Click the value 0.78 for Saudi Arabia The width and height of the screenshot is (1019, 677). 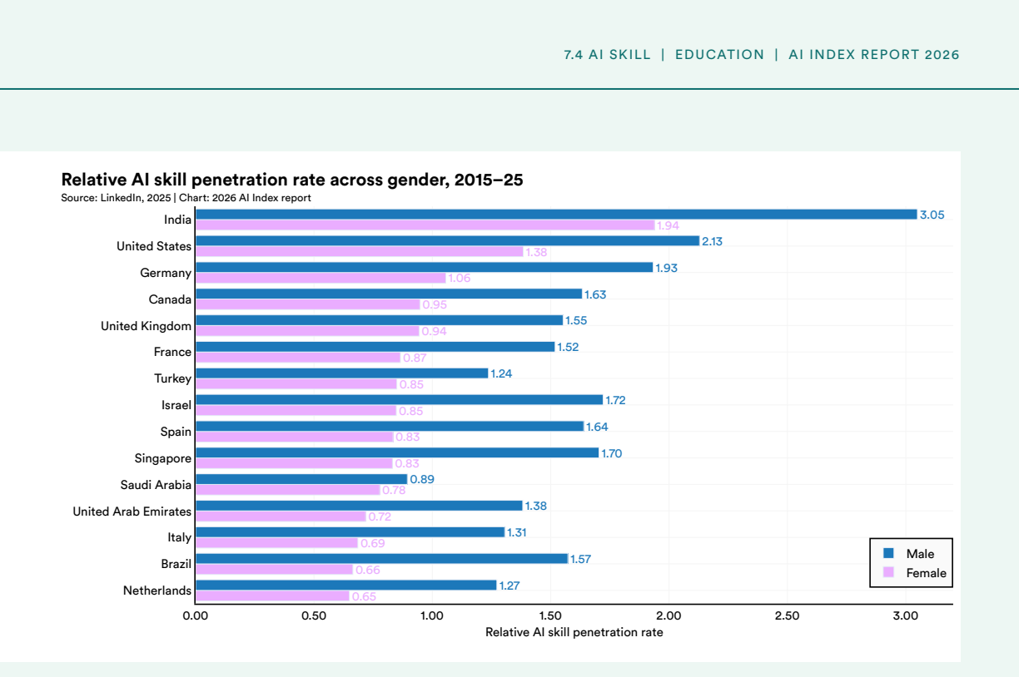[394, 490]
